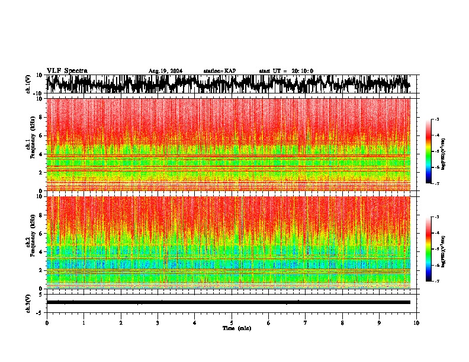
Task: Click the "-3" label on ch.1 color bar
Action: coord(436,119)
